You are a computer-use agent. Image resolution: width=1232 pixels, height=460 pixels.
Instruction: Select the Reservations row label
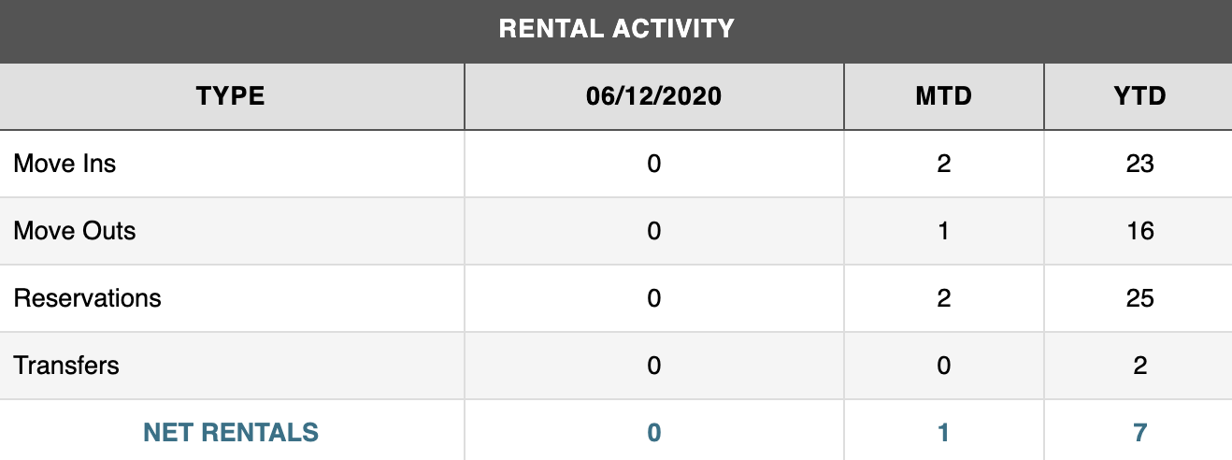(x=87, y=298)
